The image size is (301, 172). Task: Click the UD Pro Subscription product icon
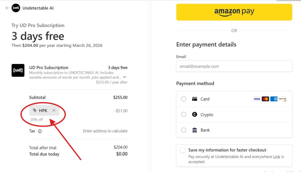[x=18, y=70]
